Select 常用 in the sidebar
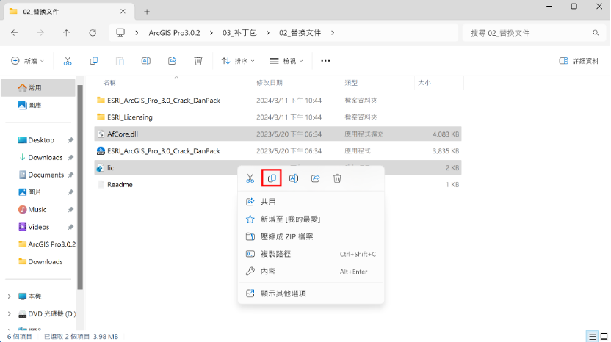 (x=37, y=88)
